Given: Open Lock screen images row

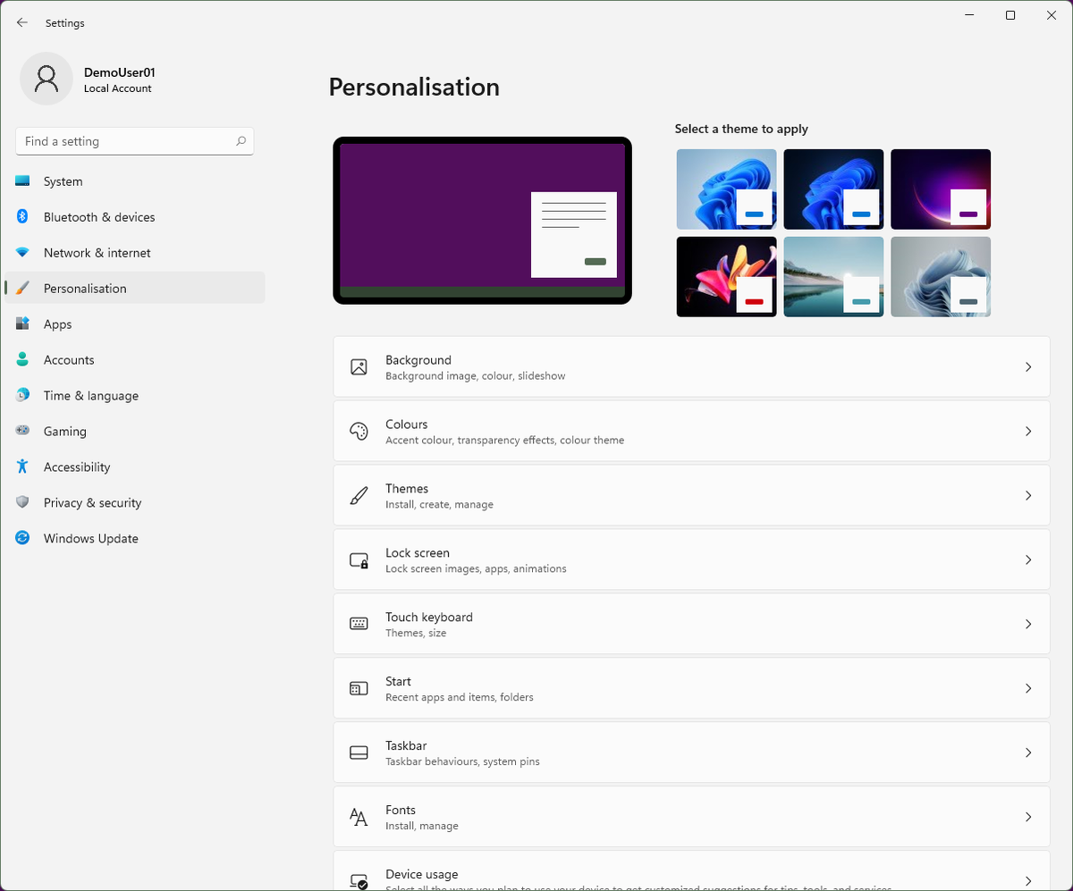Looking at the screenshot, I should (x=691, y=560).
